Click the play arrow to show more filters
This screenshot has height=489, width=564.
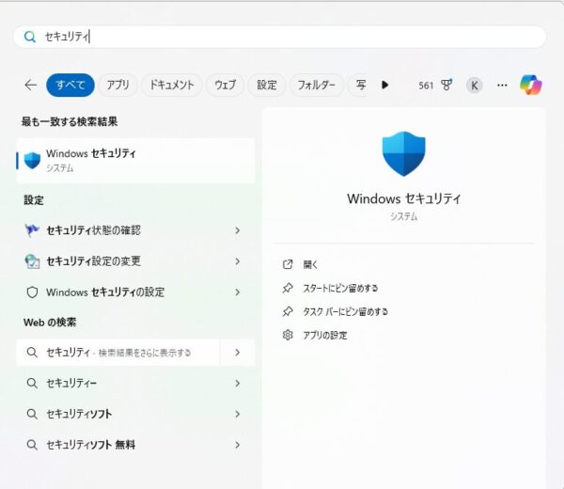384,85
